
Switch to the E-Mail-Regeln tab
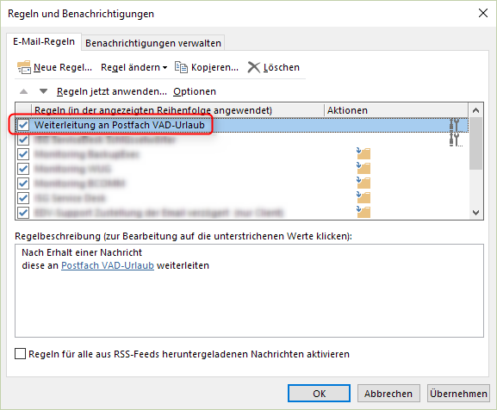(x=44, y=41)
